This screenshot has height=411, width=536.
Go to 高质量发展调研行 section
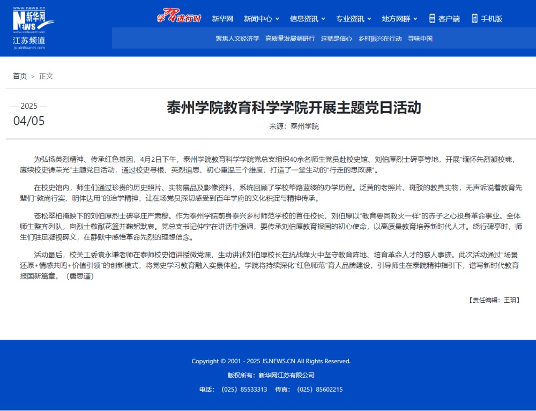(290, 39)
